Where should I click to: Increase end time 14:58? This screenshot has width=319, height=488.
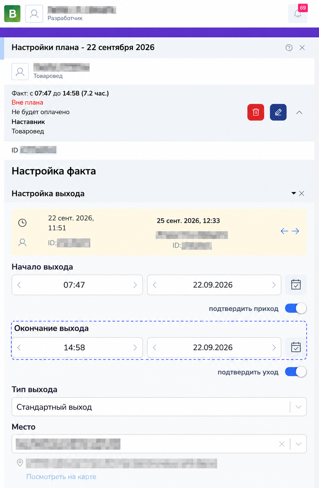click(x=135, y=347)
